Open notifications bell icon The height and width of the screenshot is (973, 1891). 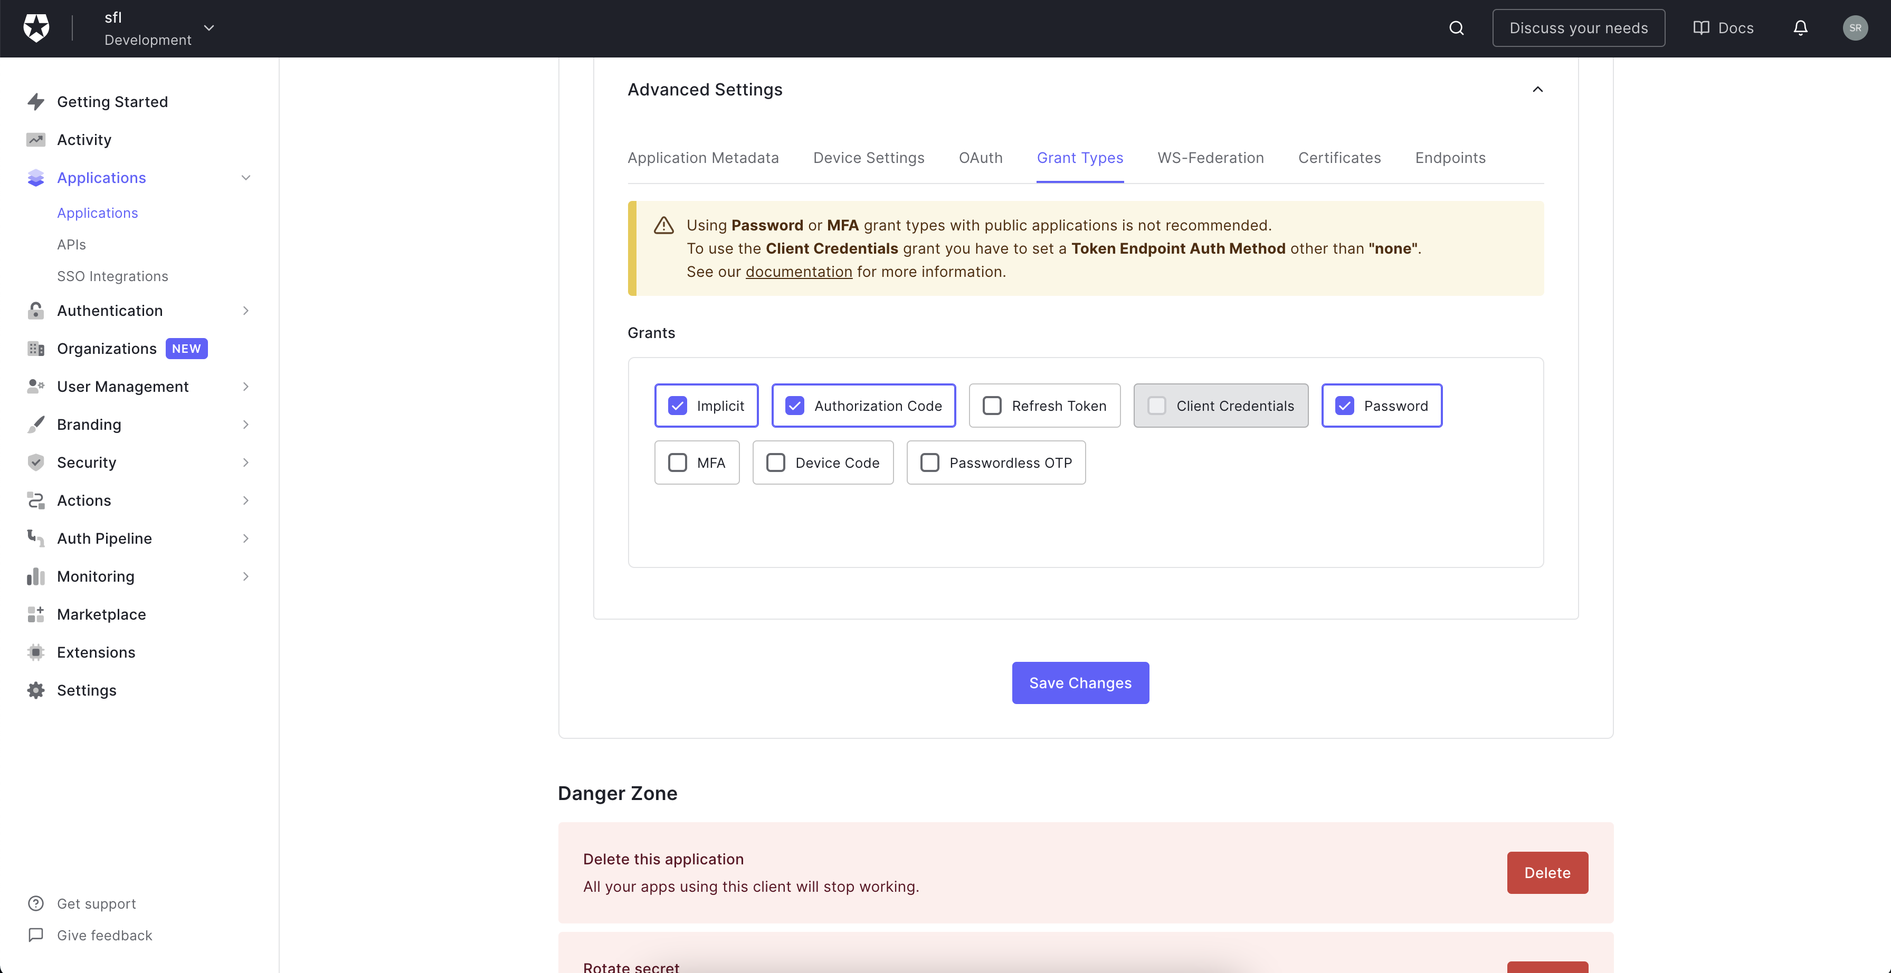point(1800,28)
